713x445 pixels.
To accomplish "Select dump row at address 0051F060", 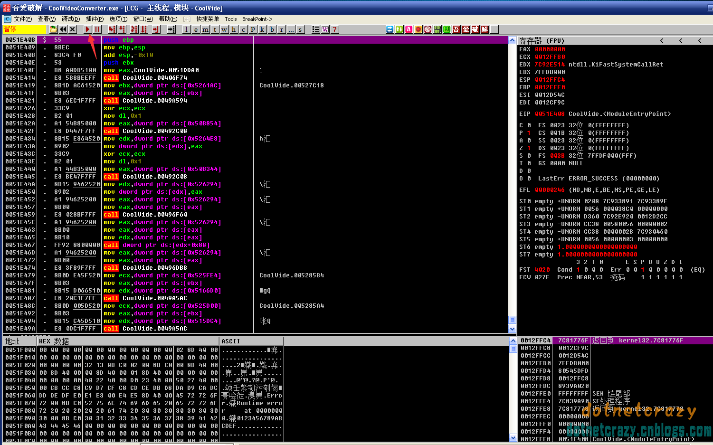I will click(x=143, y=396).
